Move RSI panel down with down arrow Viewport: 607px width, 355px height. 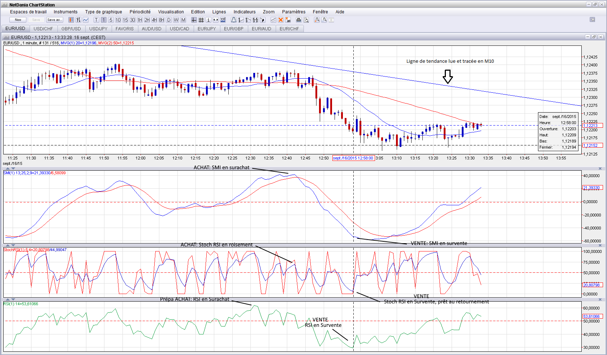coord(13,299)
